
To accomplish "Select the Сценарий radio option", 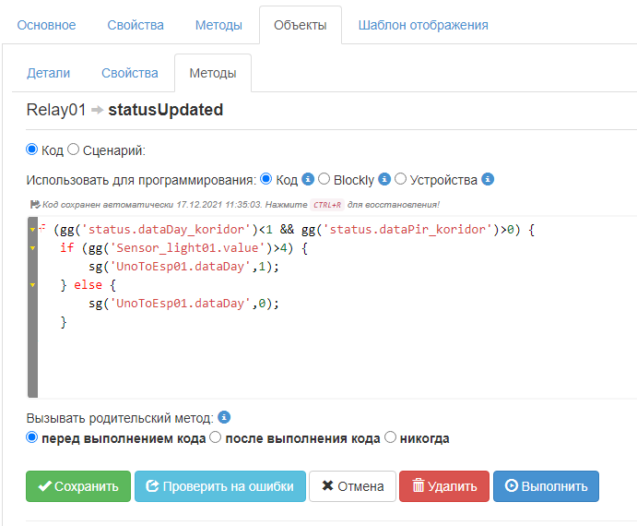I will pyautogui.click(x=74, y=149).
